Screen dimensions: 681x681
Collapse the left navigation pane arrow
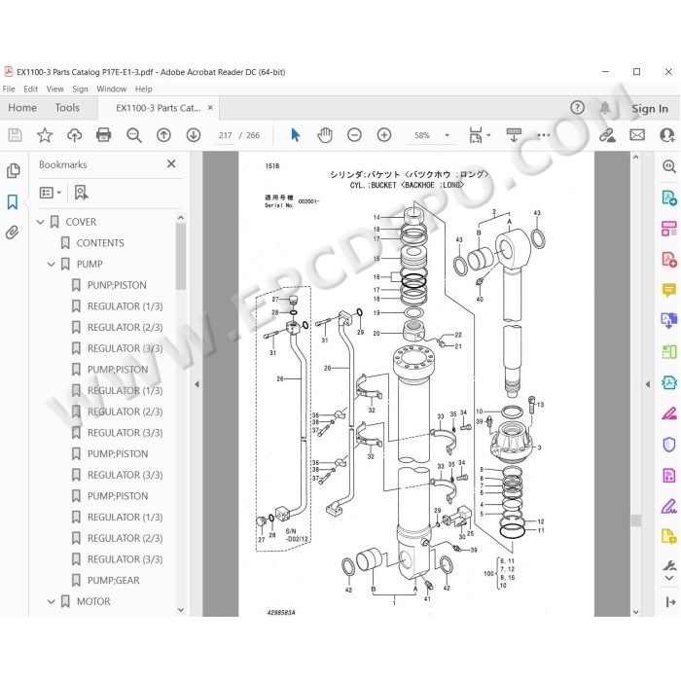pyautogui.click(x=197, y=384)
